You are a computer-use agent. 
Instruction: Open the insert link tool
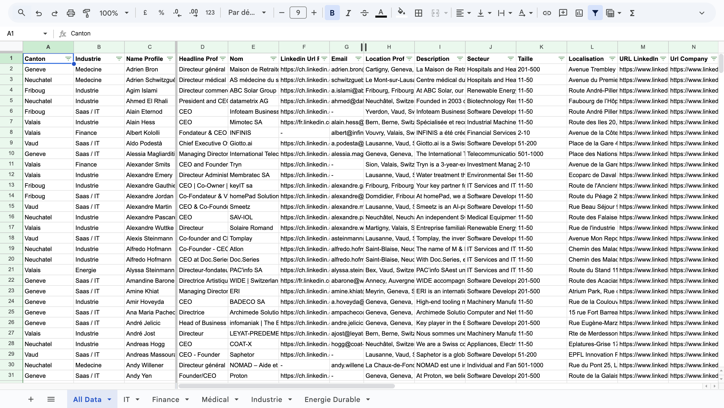[547, 13]
